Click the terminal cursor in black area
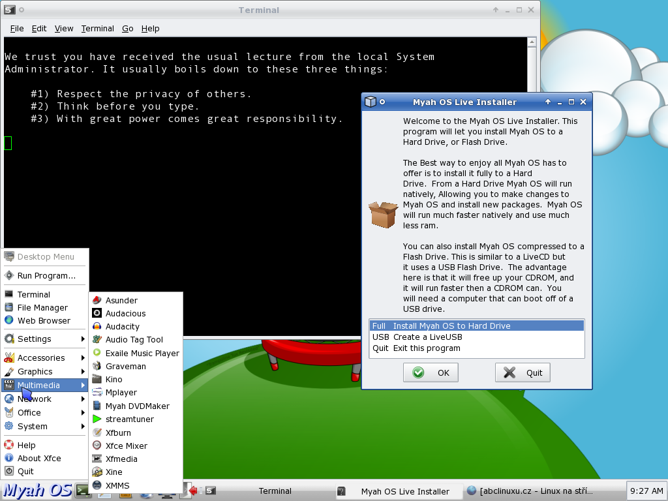The height and width of the screenshot is (501, 668). [8, 143]
